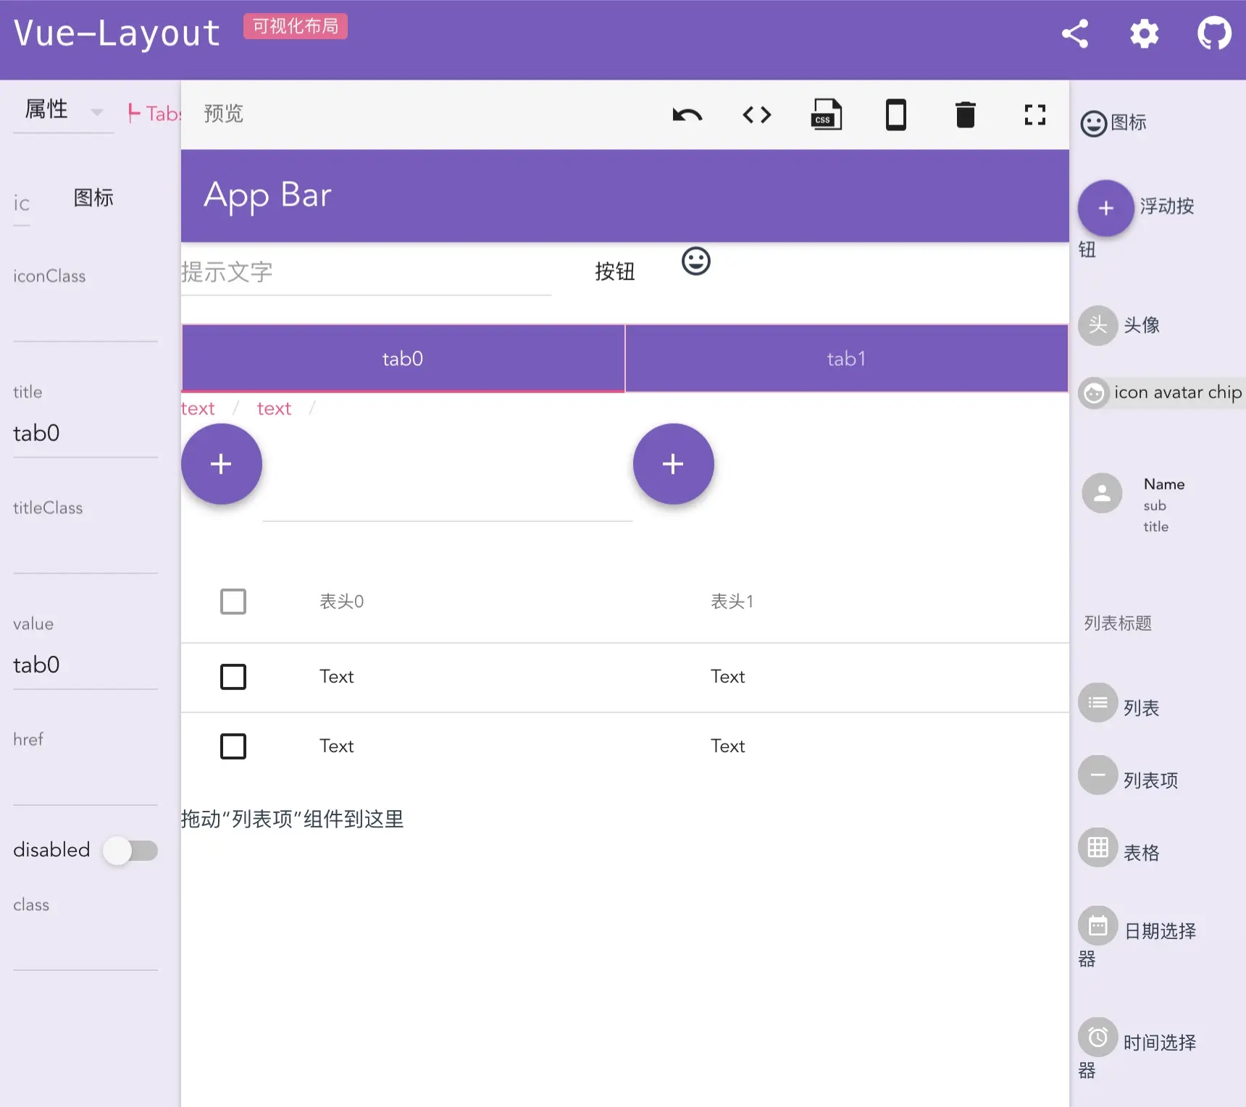Open the CSS editor icon
This screenshot has height=1107, width=1246.
(825, 114)
